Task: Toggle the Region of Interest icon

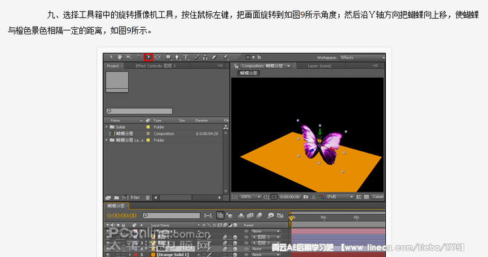Action: tap(359, 197)
